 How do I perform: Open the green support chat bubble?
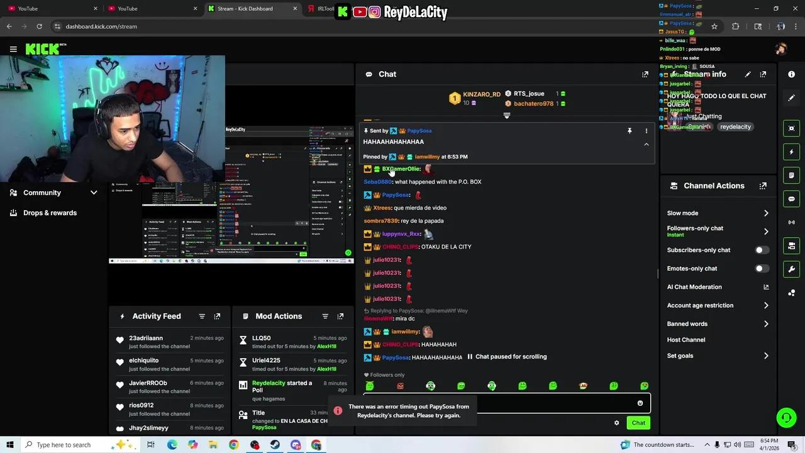click(786, 417)
